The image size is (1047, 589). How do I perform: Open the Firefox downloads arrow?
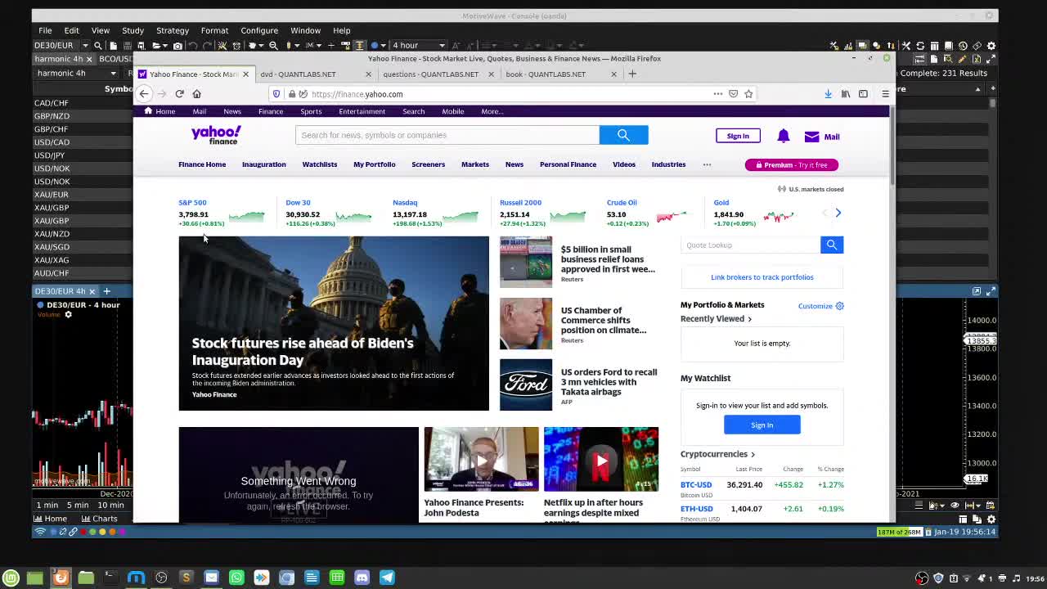(828, 94)
